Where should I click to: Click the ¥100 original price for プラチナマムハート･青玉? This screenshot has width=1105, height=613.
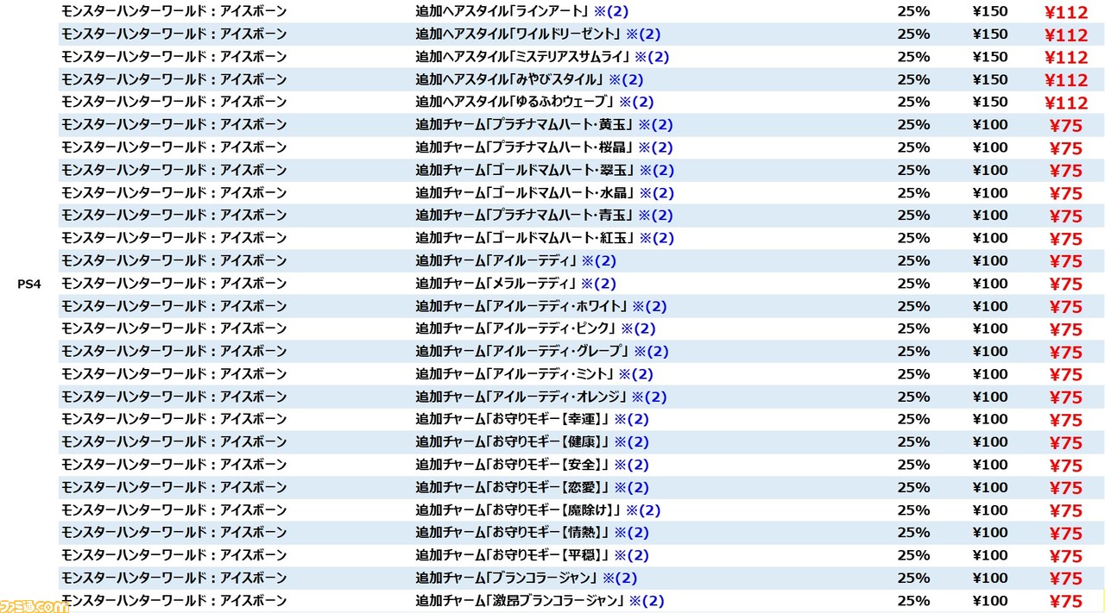point(990,215)
